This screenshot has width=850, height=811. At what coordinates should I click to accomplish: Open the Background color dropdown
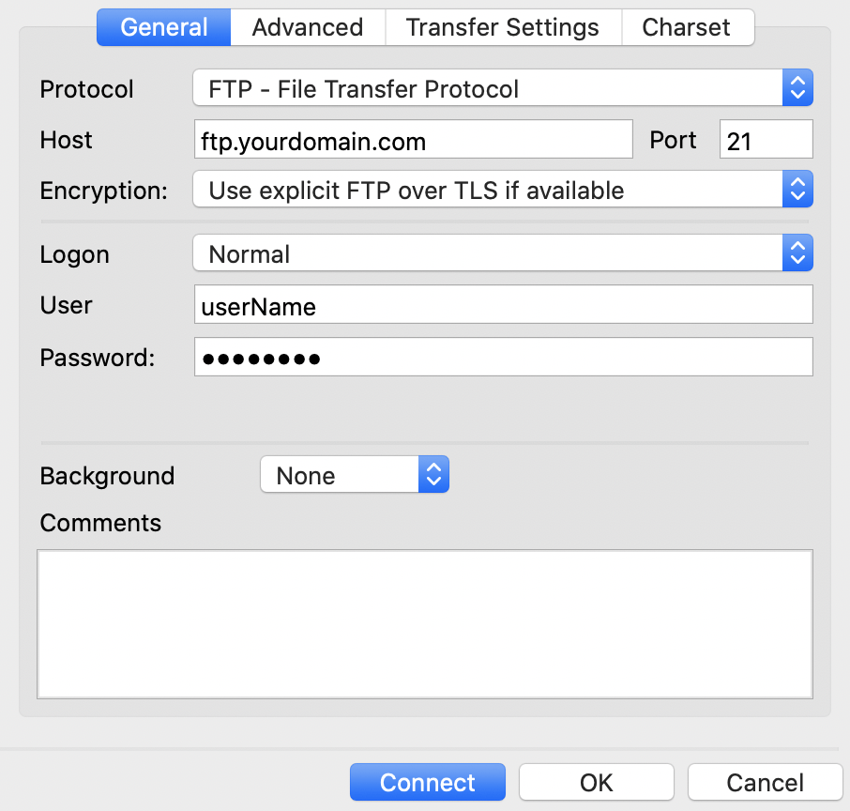click(x=338, y=474)
